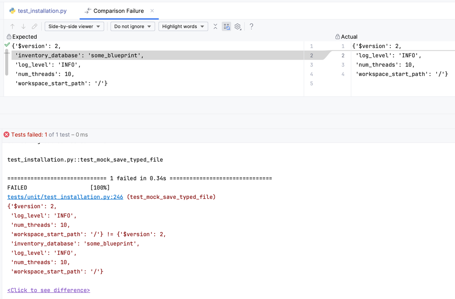Toggle synchronize scrolling icon
455x299 pixels.
226,26
